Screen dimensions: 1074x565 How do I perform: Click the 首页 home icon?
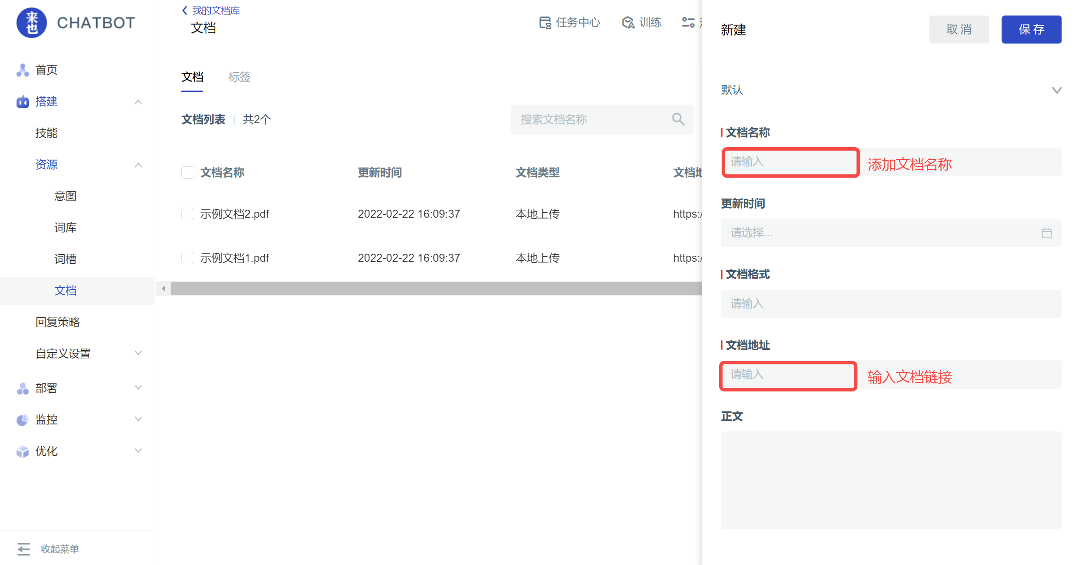point(23,70)
